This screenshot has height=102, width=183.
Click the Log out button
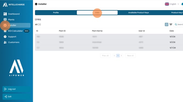16,89
